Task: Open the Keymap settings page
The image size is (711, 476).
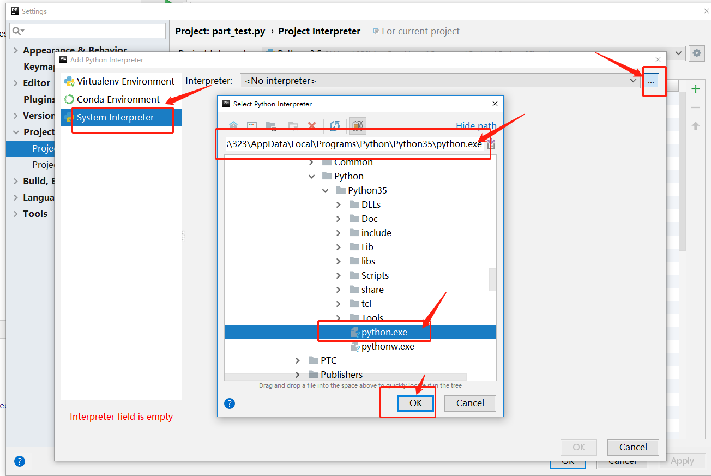Action: 39,67
